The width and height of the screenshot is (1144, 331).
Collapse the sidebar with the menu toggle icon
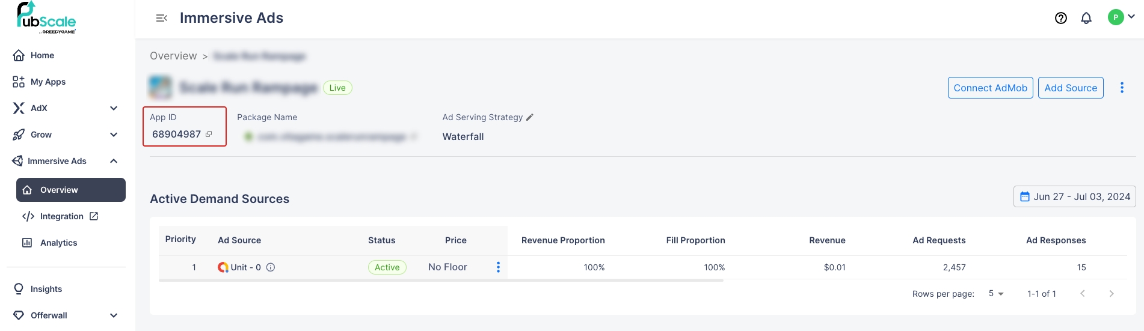[x=161, y=18]
